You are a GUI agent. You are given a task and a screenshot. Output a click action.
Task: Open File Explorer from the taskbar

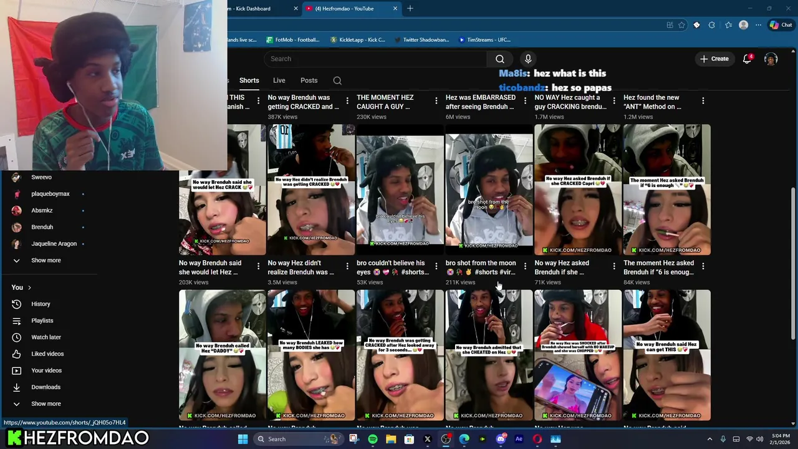click(x=391, y=439)
